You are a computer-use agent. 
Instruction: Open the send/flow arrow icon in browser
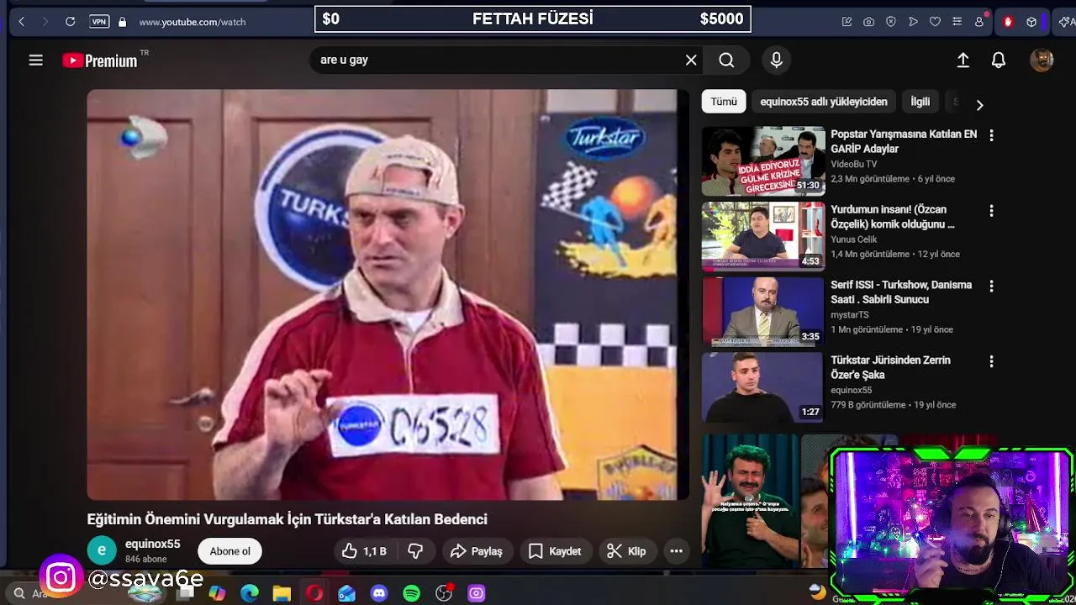click(x=913, y=22)
